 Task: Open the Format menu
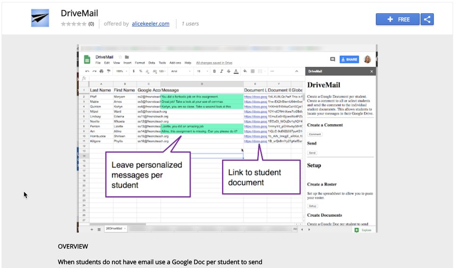[140, 63]
